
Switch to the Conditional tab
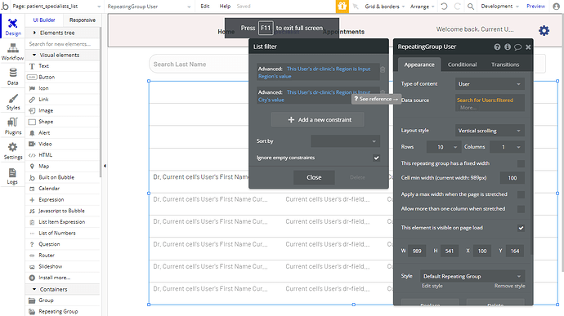pos(462,65)
